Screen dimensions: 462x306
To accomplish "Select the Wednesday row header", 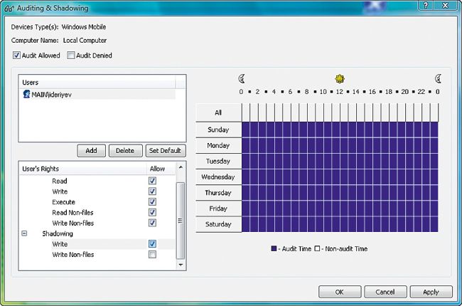I will click(217, 176).
